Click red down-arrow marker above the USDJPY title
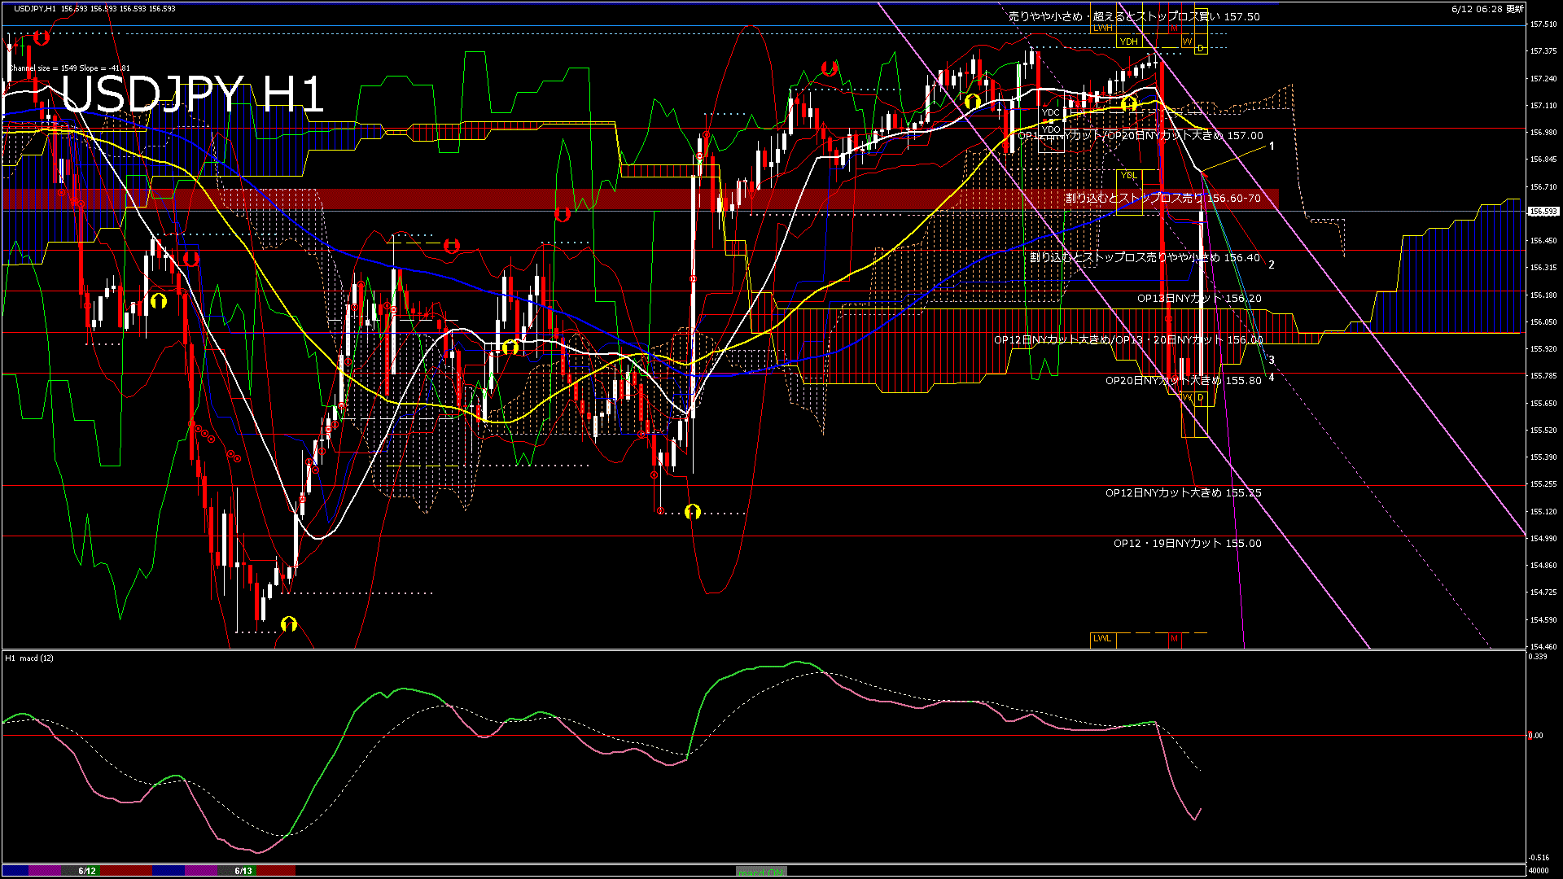The height and width of the screenshot is (879, 1563). 42,37
